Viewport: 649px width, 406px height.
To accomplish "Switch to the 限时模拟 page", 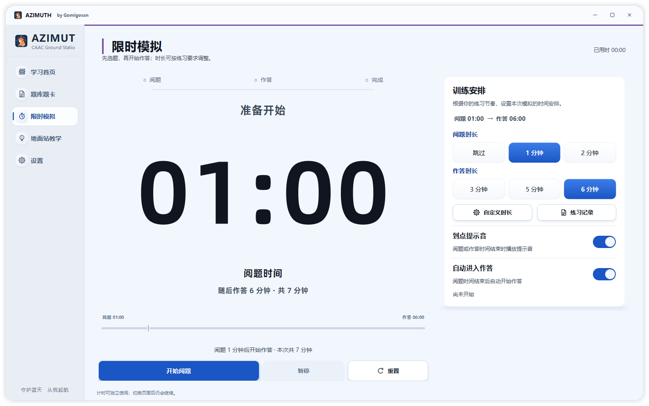I will click(45, 116).
